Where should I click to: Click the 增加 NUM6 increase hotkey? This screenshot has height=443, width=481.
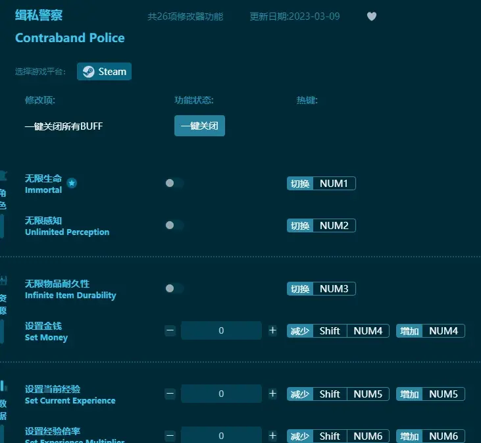point(430,436)
